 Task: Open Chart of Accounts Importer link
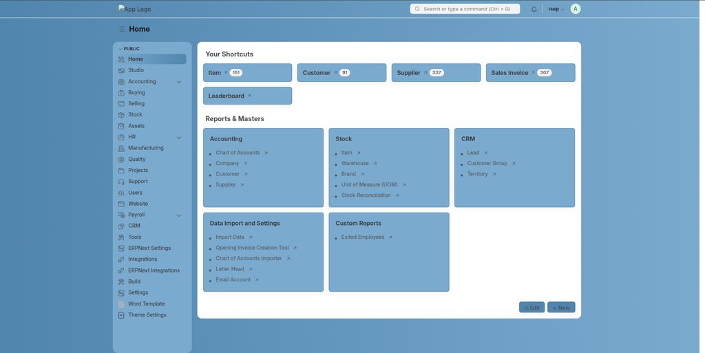pyautogui.click(x=249, y=259)
